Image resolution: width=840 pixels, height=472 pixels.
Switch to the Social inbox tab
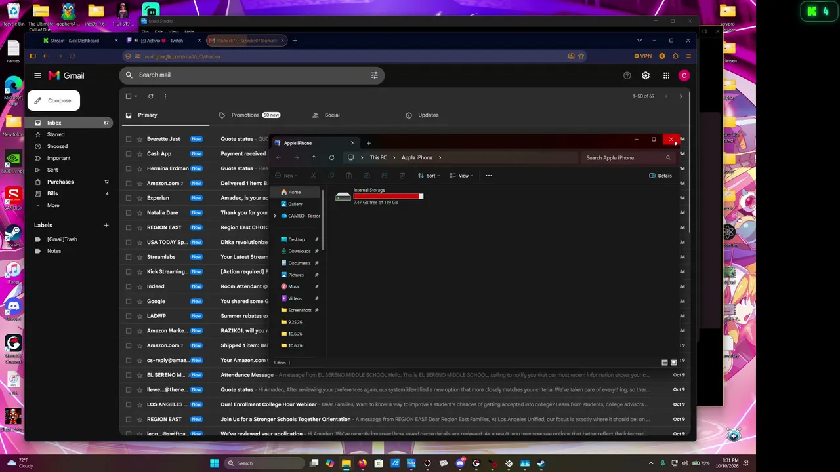(332, 115)
